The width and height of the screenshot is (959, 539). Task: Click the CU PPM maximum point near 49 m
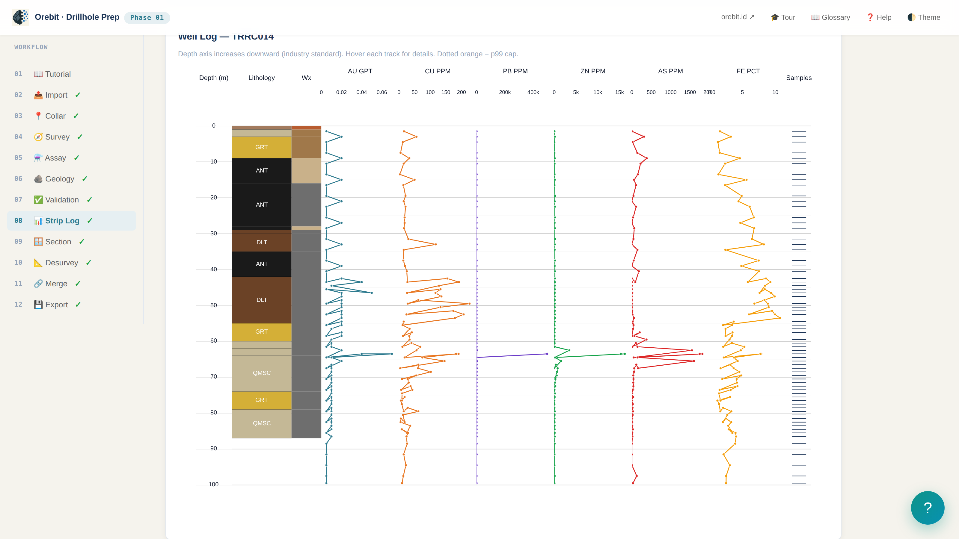point(469,304)
